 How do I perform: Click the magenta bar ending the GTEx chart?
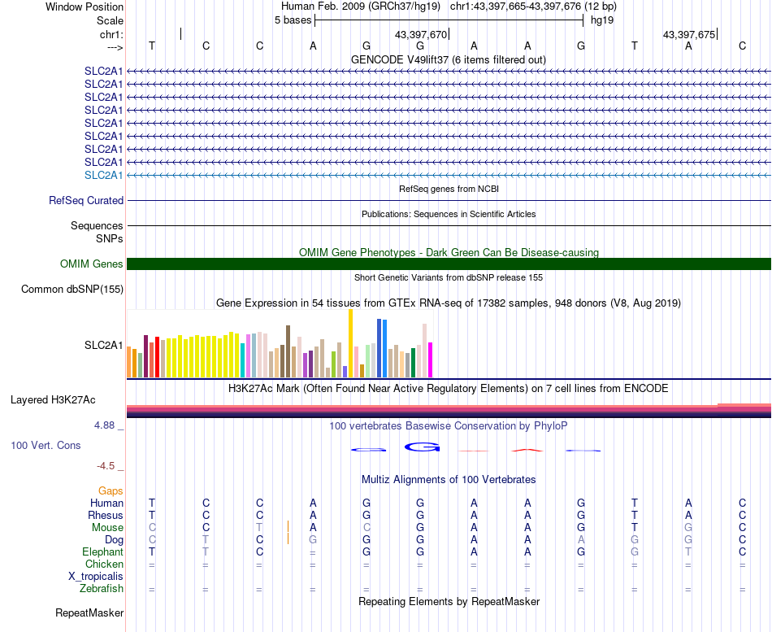(x=431, y=360)
